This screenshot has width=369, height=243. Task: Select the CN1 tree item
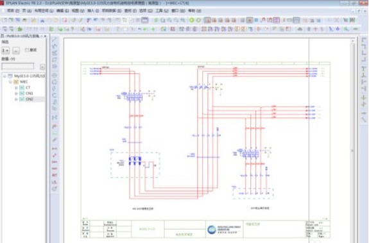click(x=29, y=94)
